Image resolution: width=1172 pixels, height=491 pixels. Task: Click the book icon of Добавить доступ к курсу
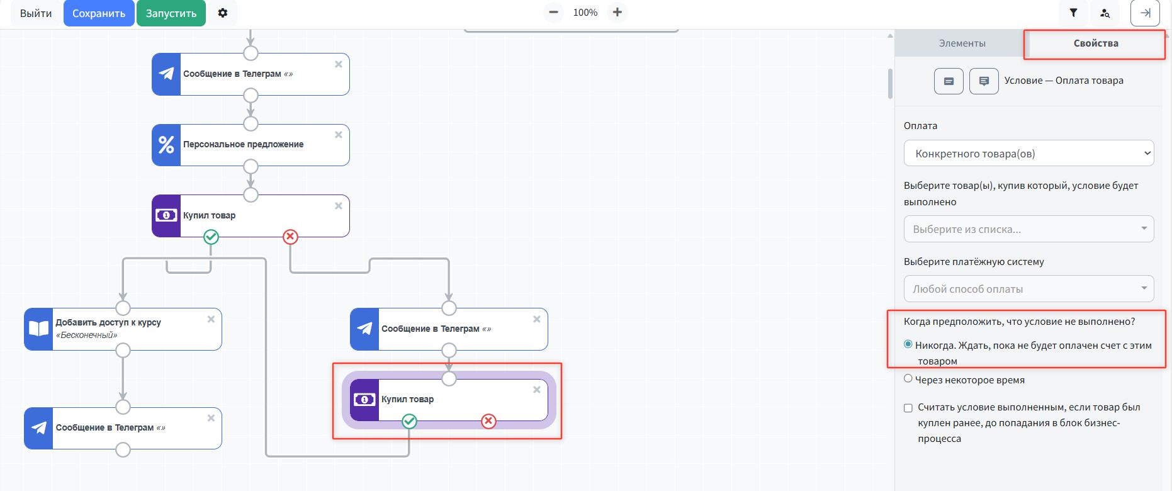click(x=39, y=329)
